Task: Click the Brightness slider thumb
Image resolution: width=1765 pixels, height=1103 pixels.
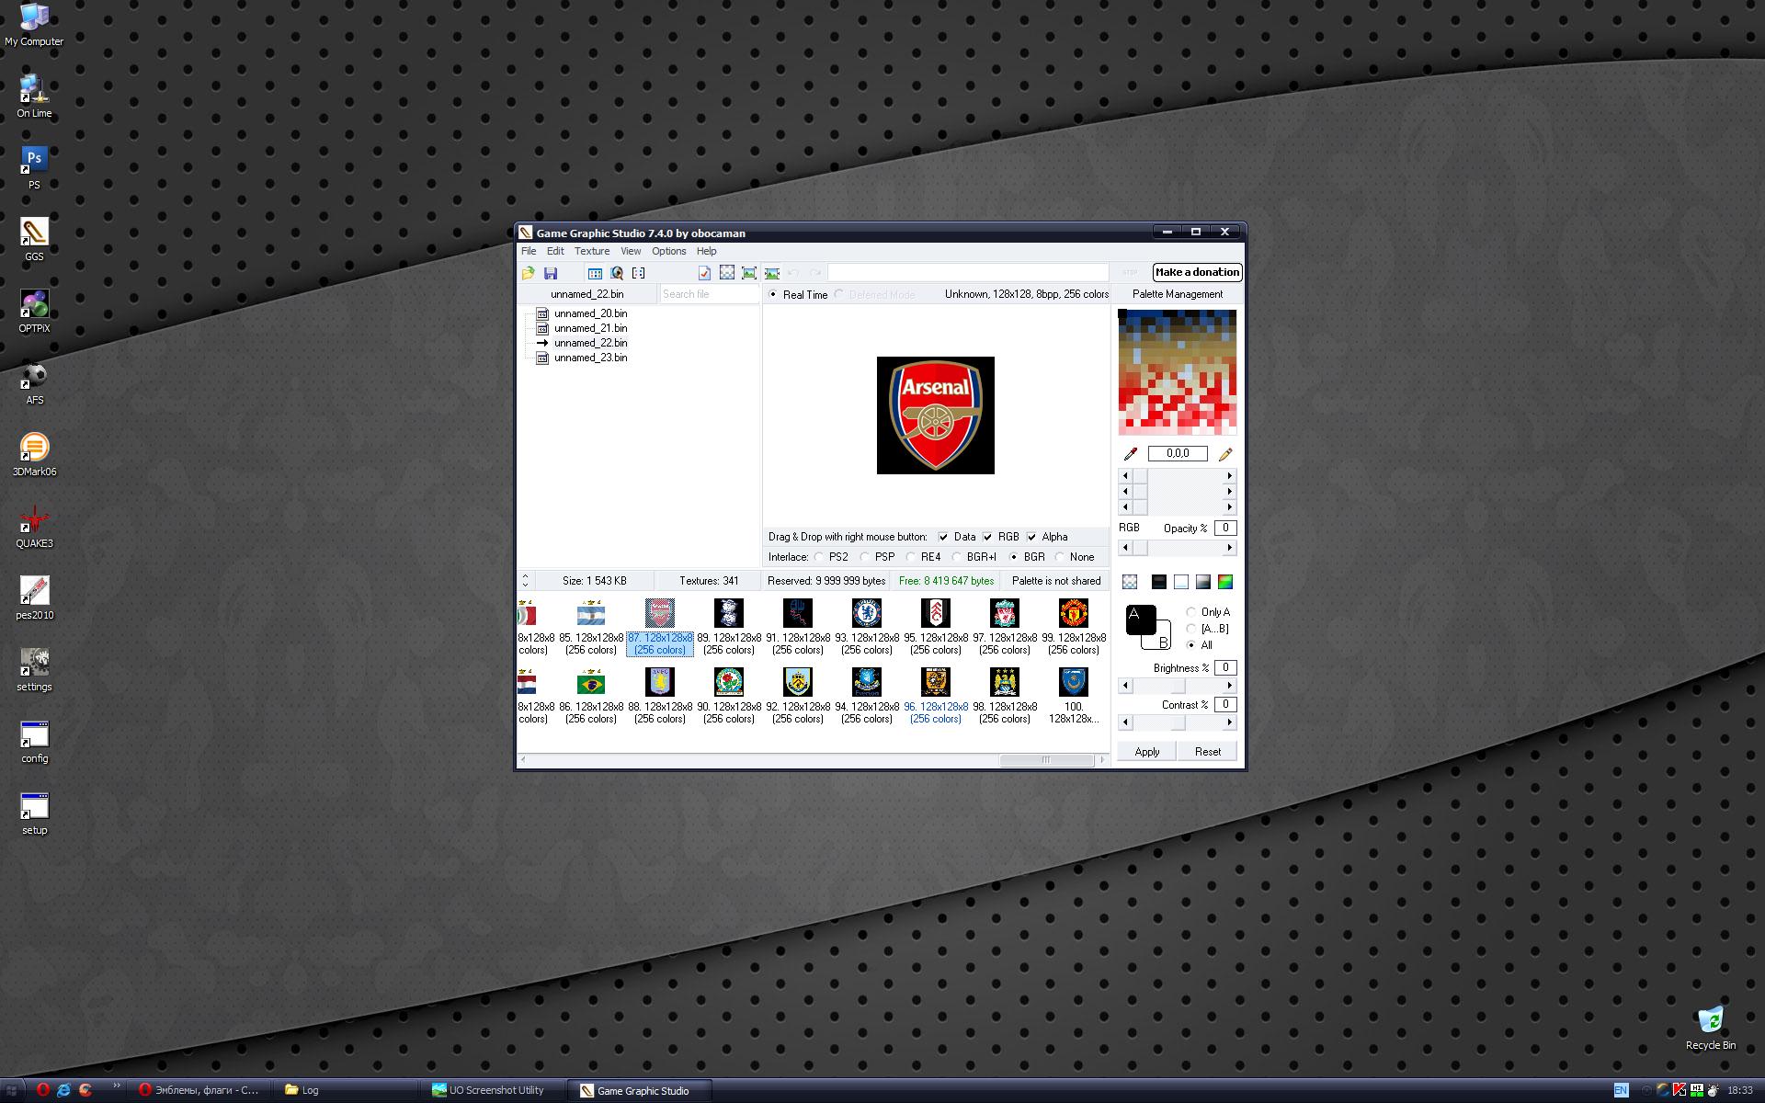Action: [x=1178, y=687]
